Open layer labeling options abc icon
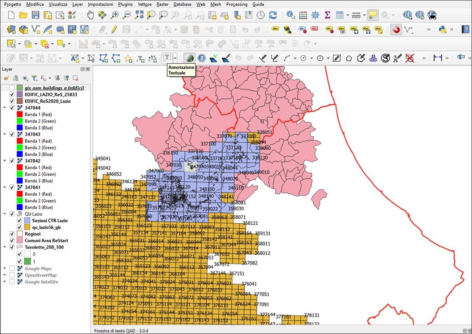Image resolution: width=472 pixels, height=334 pixels. pyautogui.click(x=275, y=29)
